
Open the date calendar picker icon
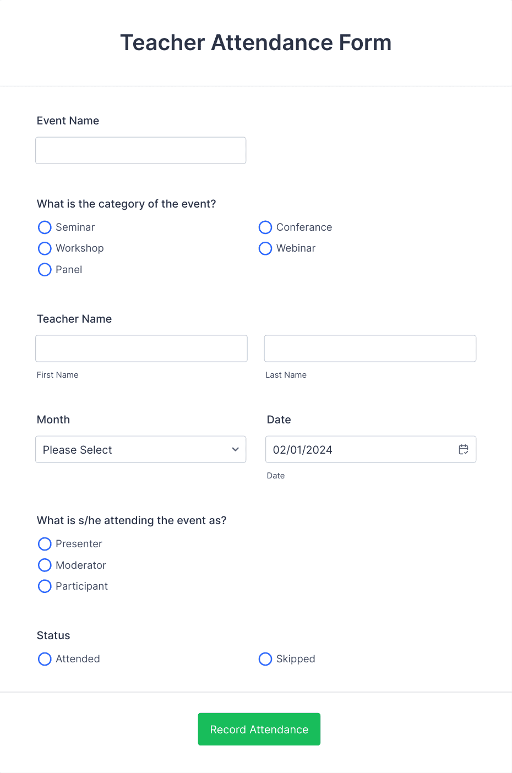tap(463, 449)
